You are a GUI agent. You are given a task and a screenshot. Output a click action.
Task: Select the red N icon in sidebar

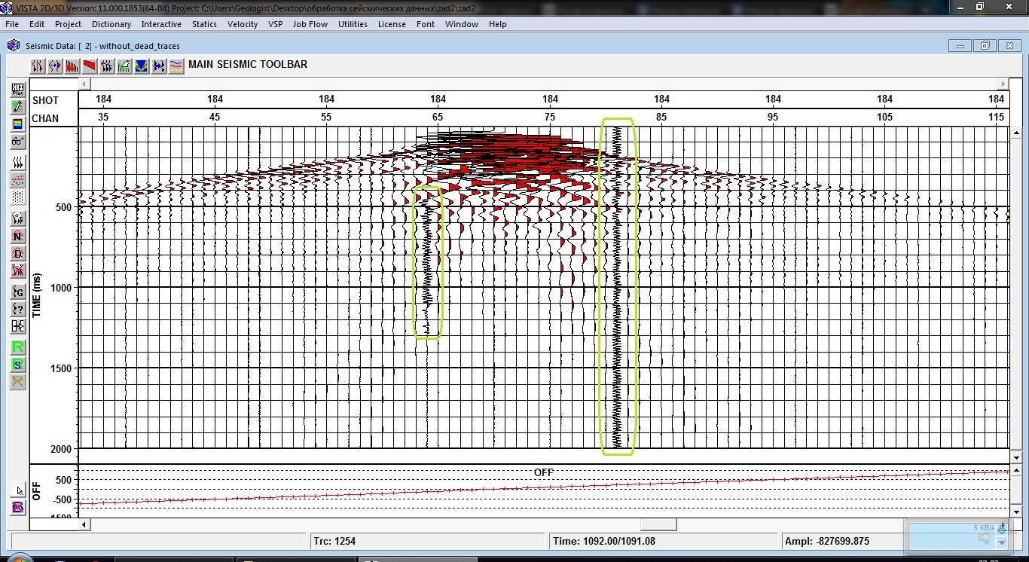(18, 237)
